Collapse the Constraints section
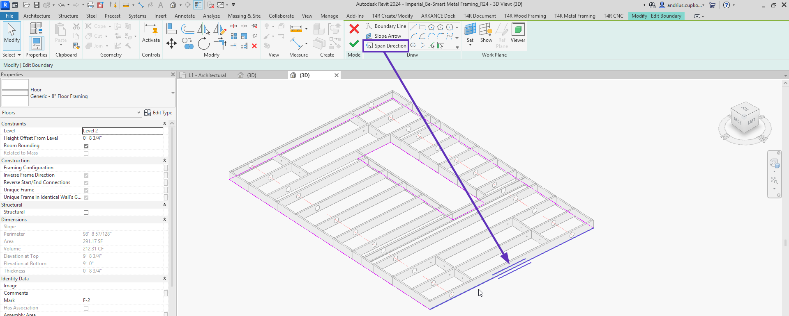 coord(164,124)
